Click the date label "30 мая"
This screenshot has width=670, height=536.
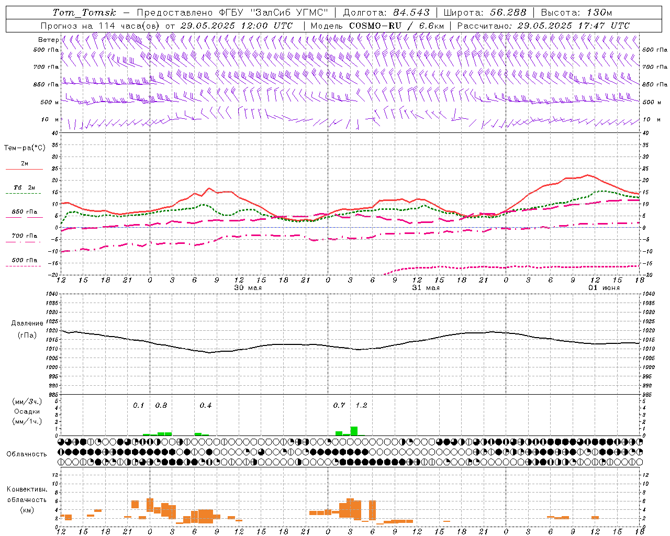tap(248, 288)
